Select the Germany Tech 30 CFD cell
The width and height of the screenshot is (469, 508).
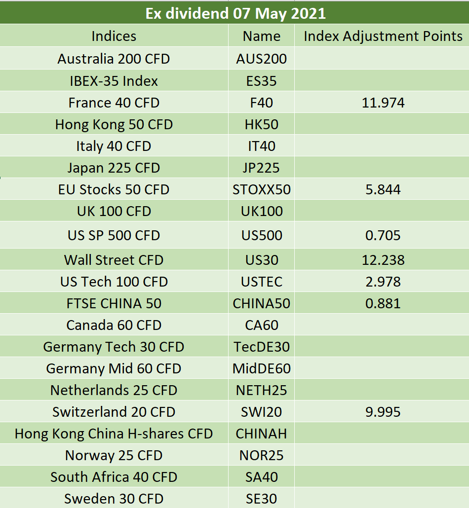pyautogui.click(x=114, y=347)
